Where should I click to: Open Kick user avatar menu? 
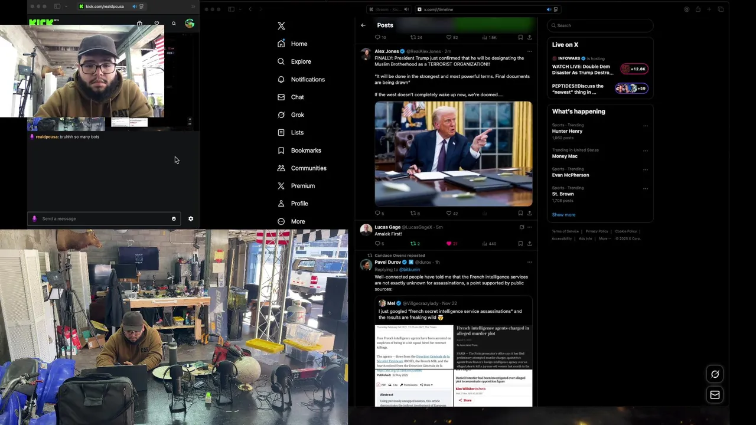tap(190, 24)
